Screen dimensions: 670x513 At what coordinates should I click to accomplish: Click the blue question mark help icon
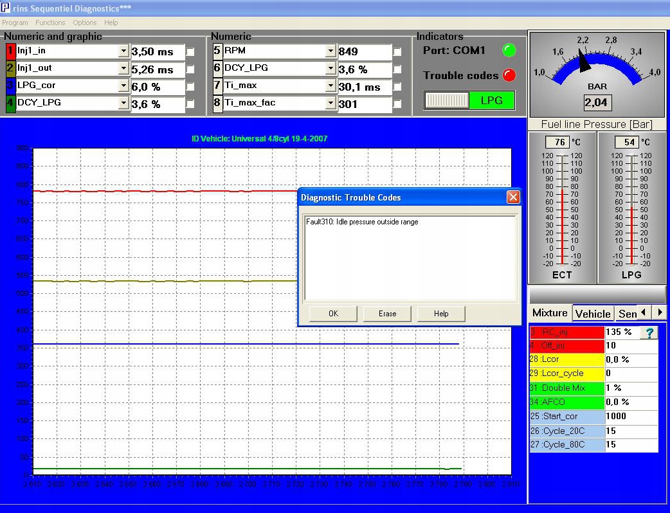point(649,332)
